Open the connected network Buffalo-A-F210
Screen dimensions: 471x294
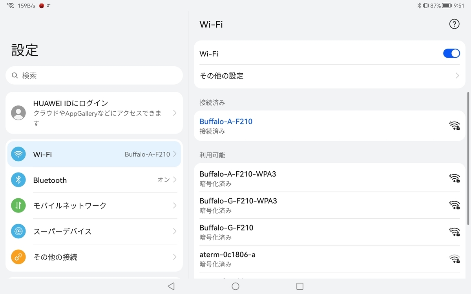click(329, 126)
